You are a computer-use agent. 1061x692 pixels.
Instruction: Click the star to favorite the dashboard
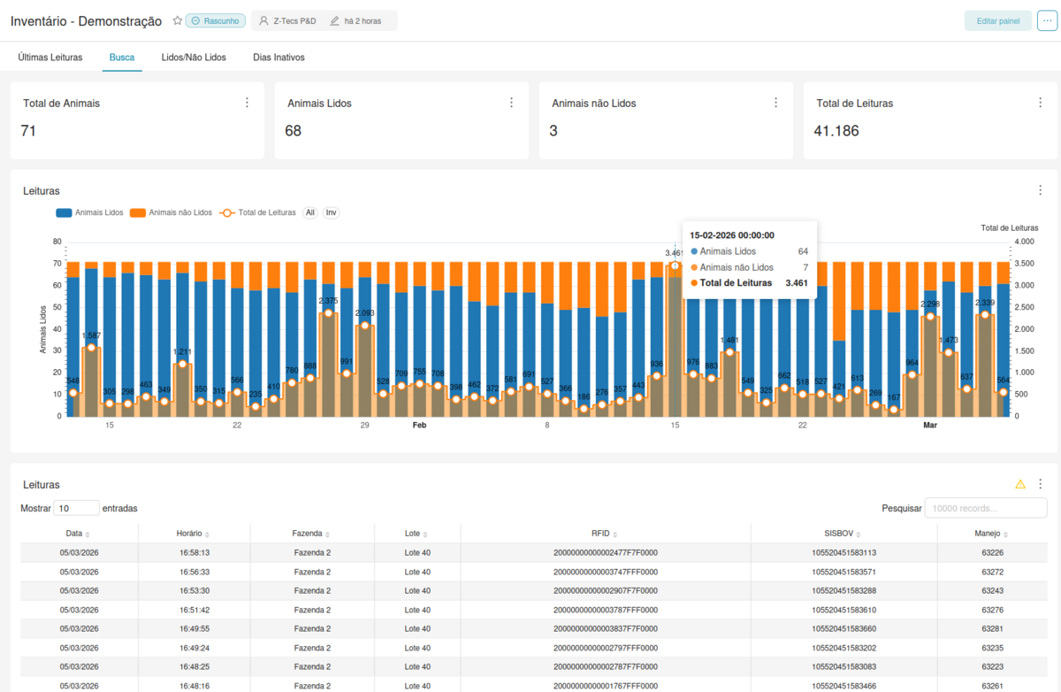tap(177, 19)
